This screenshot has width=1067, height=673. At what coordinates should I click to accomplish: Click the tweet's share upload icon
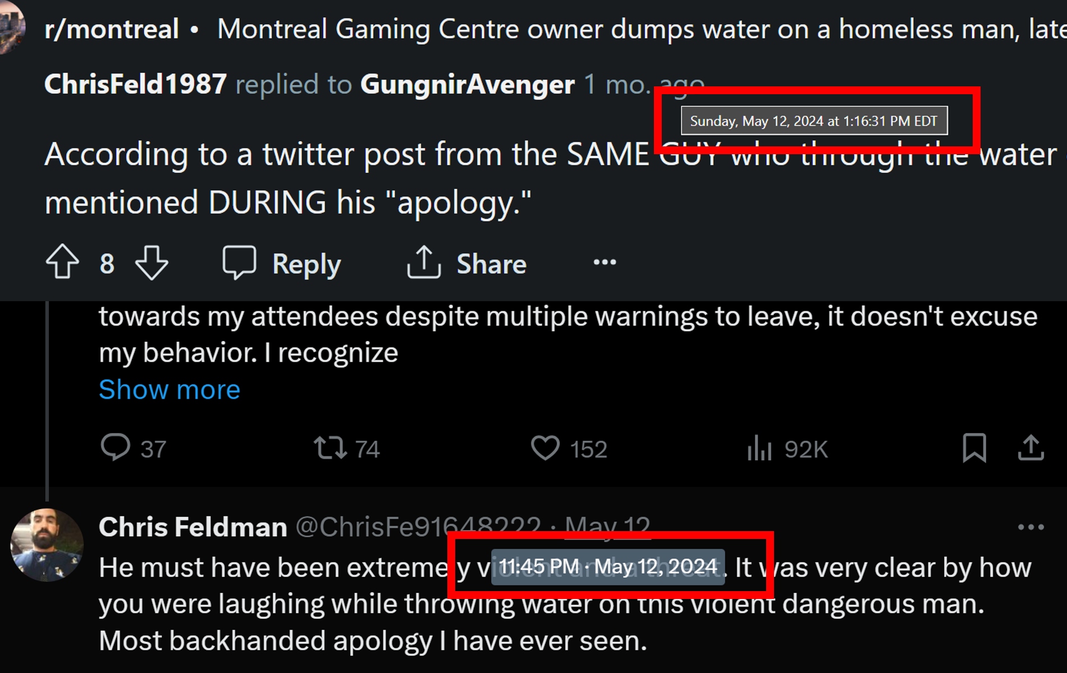pyautogui.click(x=1031, y=448)
